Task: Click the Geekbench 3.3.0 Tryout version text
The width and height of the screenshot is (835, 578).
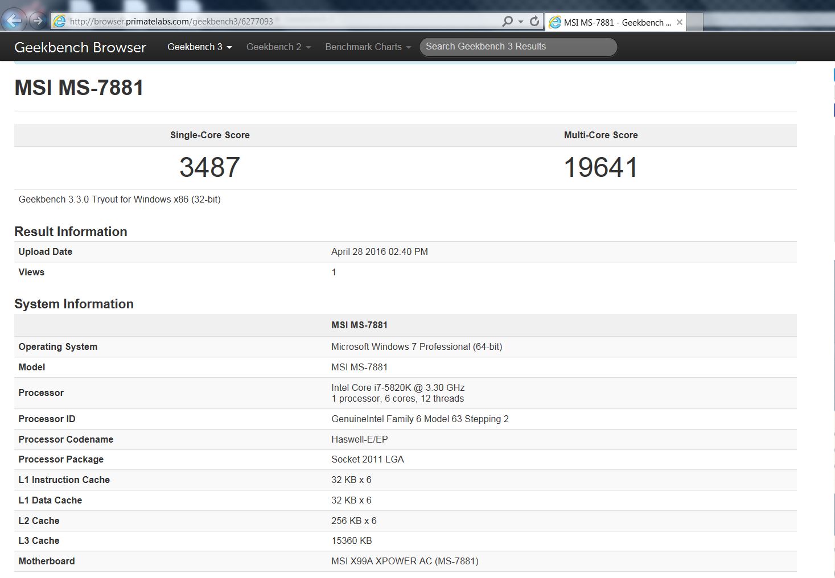Action: pos(120,200)
